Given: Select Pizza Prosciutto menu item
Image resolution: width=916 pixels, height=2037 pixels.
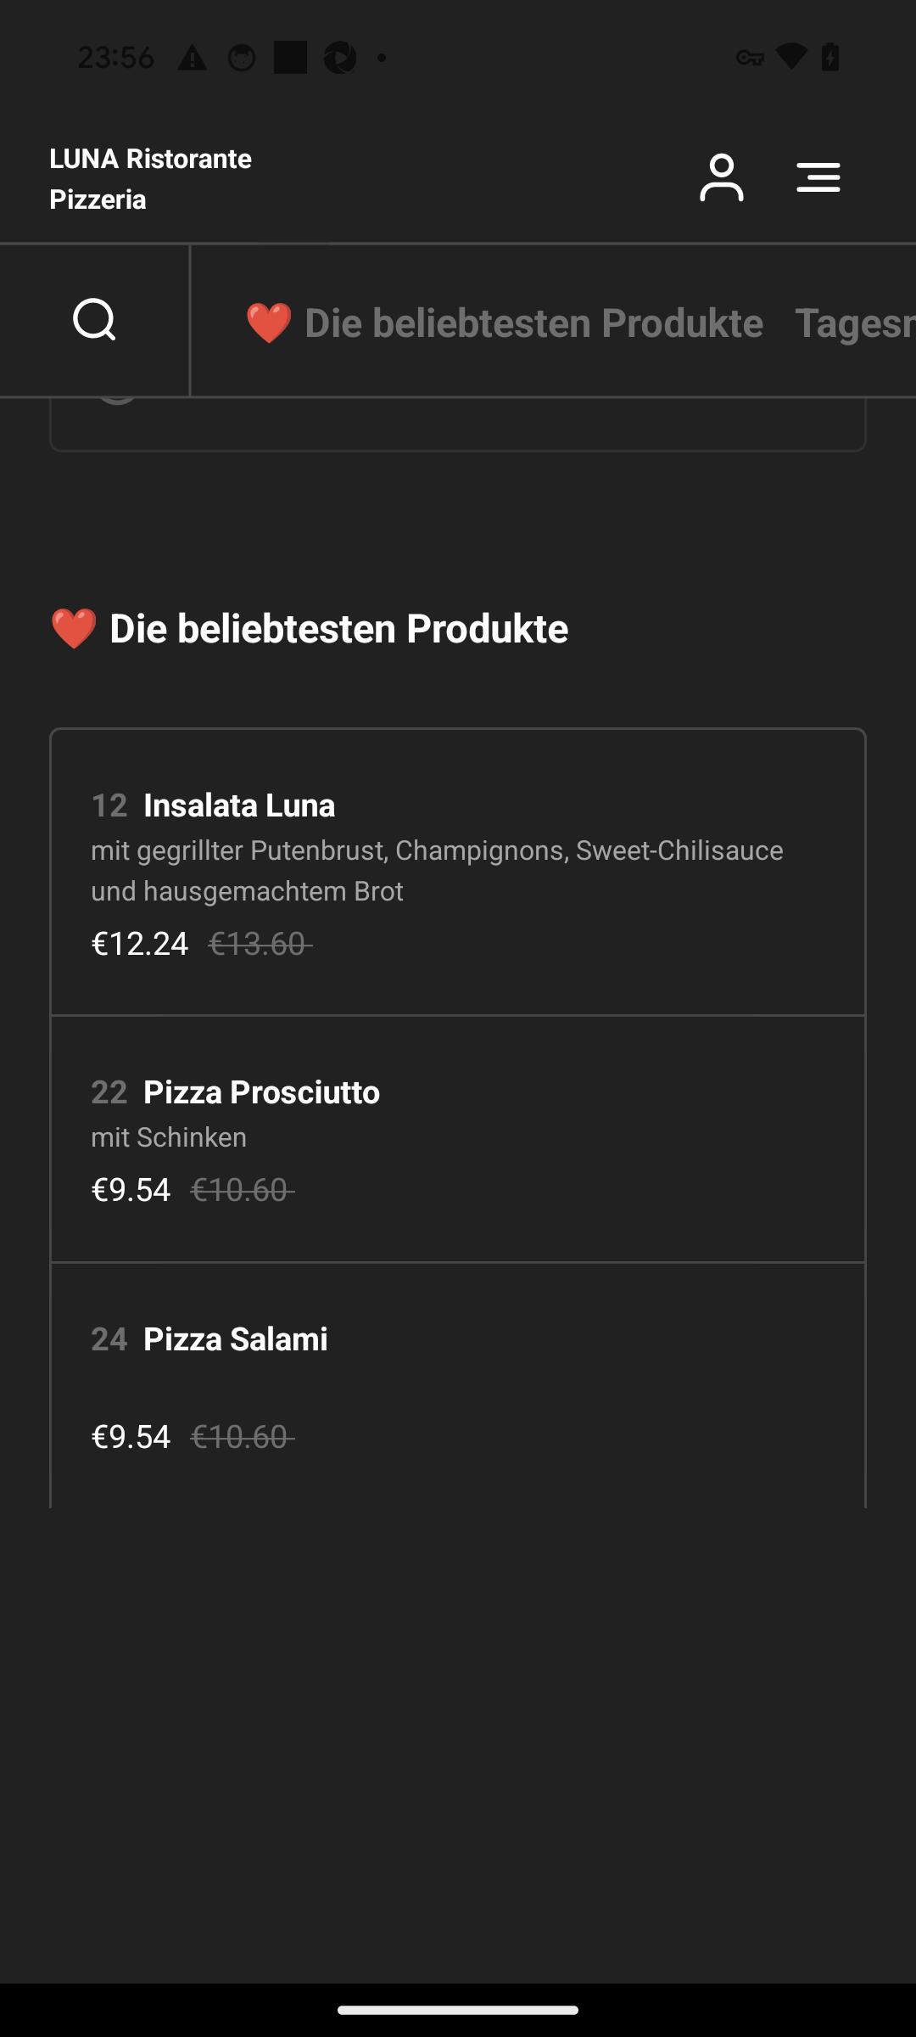Looking at the screenshot, I should click(458, 1139).
